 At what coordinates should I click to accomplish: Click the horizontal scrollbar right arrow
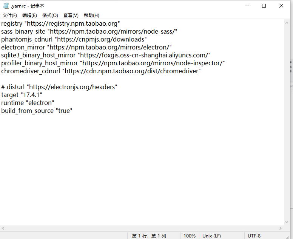click(281, 228)
